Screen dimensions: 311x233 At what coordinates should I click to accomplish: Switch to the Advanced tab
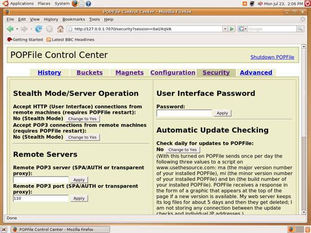[x=256, y=72]
